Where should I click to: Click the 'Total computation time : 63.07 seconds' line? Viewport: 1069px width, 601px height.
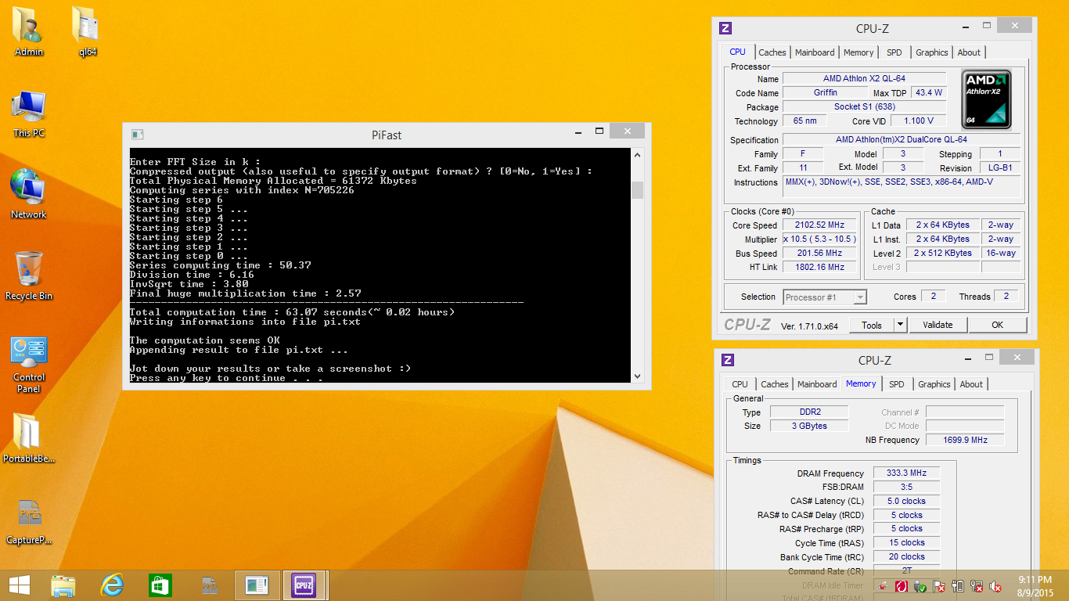[x=292, y=312]
